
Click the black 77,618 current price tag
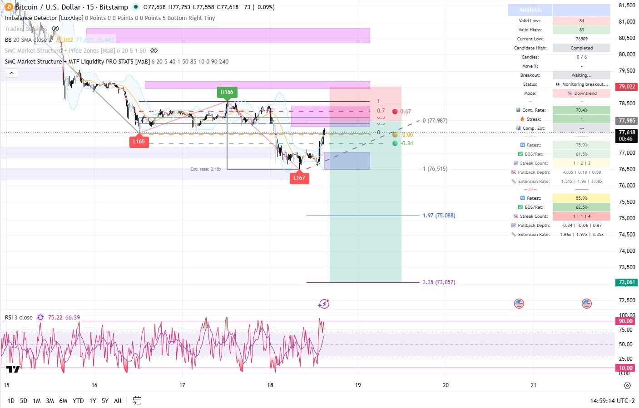627,135
